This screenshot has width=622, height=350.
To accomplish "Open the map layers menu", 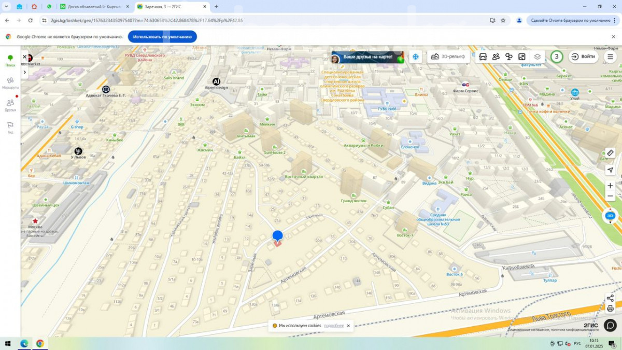I will tap(538, 57).
